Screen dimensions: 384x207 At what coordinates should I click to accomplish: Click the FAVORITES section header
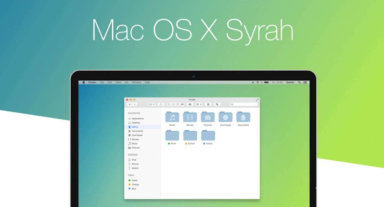(x=134, y=113)
